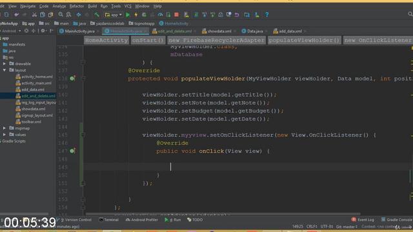Image resolution: width=413 pixels, height=232 pixels.
Task: Open the AVD Manager toolbar icon
Action: 186,15
